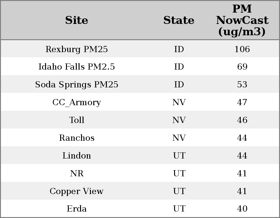Image resolution: width=280 pixels, height=218 pixels.
Task: Click the PM NowCast (ug/m3) column header
Action: tap(242, 21)
